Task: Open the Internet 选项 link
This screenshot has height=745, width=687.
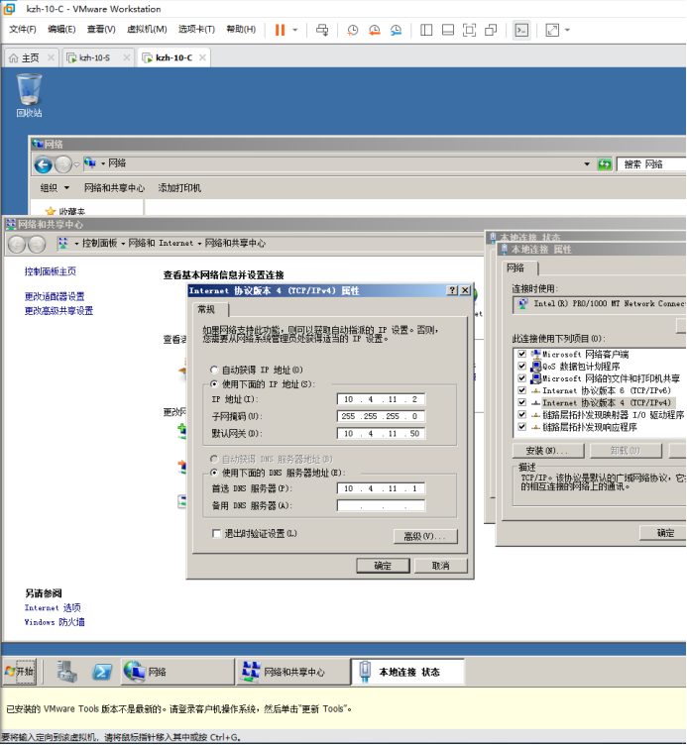Action: pos(53,607)
